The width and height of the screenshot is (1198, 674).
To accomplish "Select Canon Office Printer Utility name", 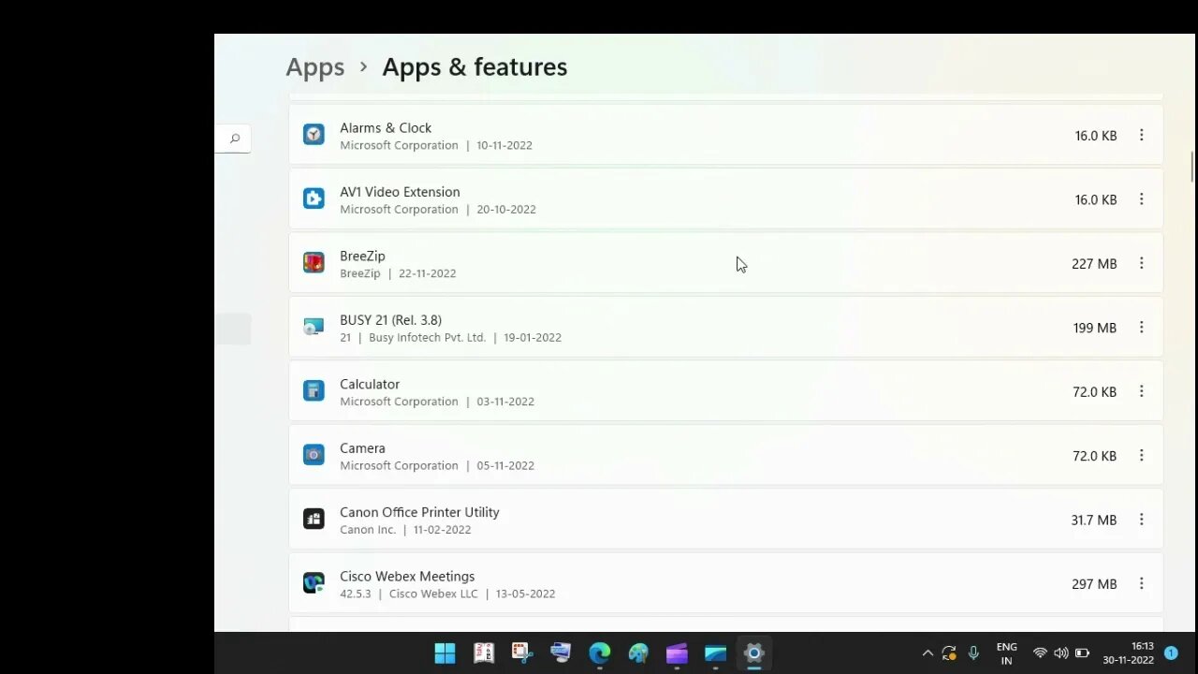I will (419, 512).
